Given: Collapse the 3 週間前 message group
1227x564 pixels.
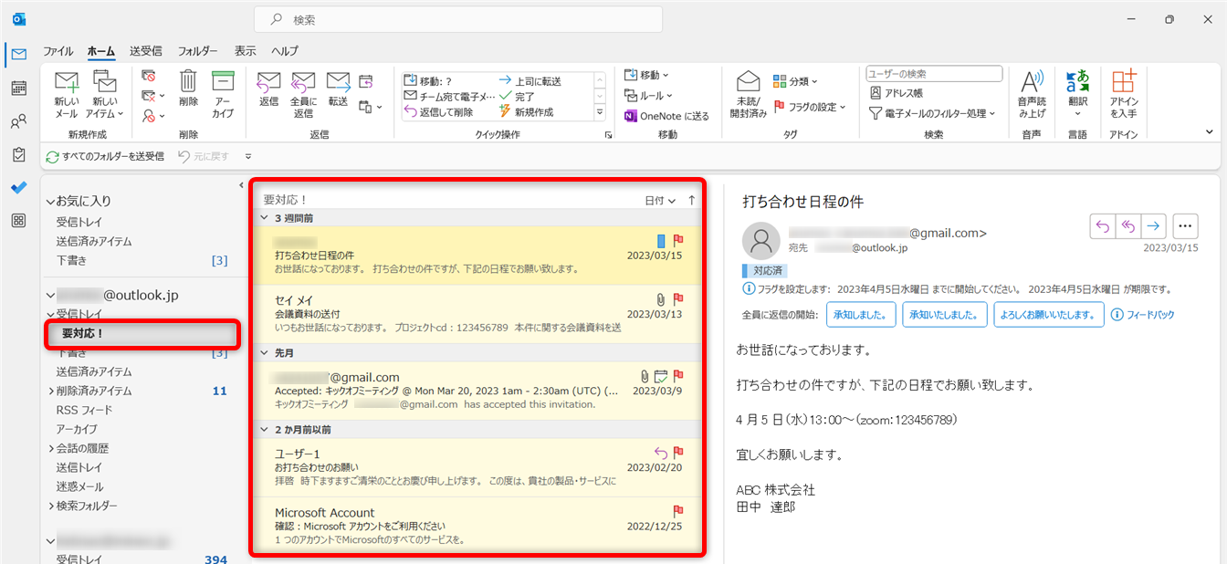Looking at the screenshot, I should click(264, 218).
